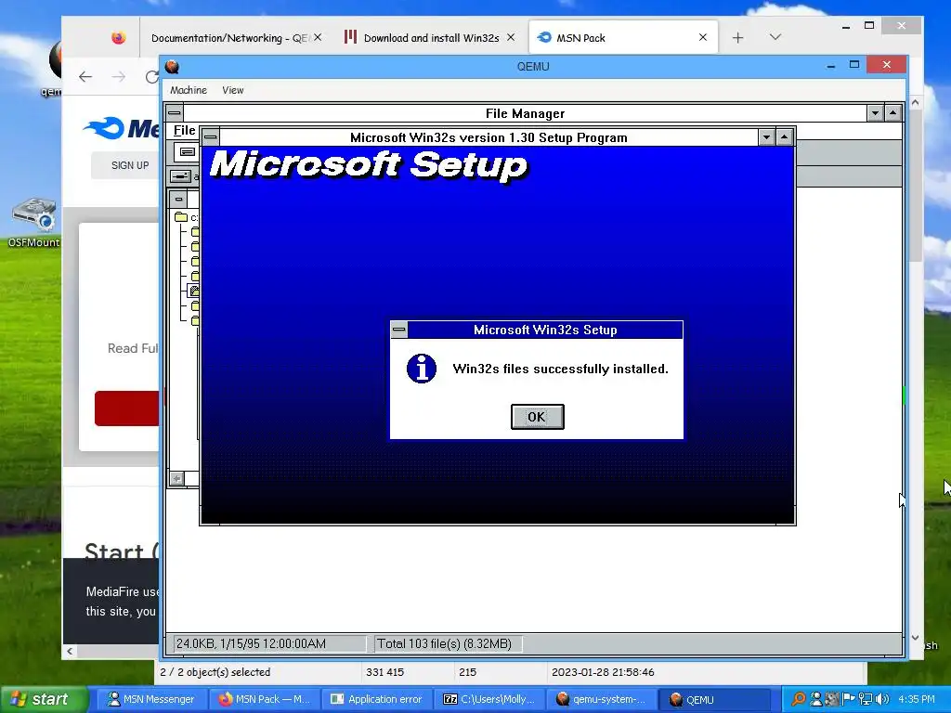Screen dimensions: 951x713
Task: Click the '24.0KB, 1/15/95 12:00:00AM' status text
Action: 251,644
